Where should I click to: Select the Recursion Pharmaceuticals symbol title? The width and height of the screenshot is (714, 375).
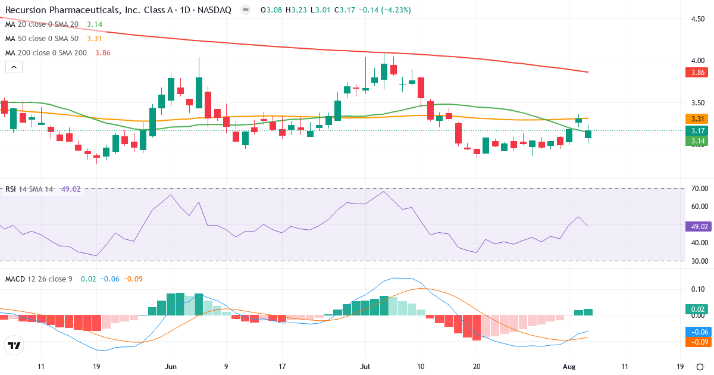click(x=119, y=10)
